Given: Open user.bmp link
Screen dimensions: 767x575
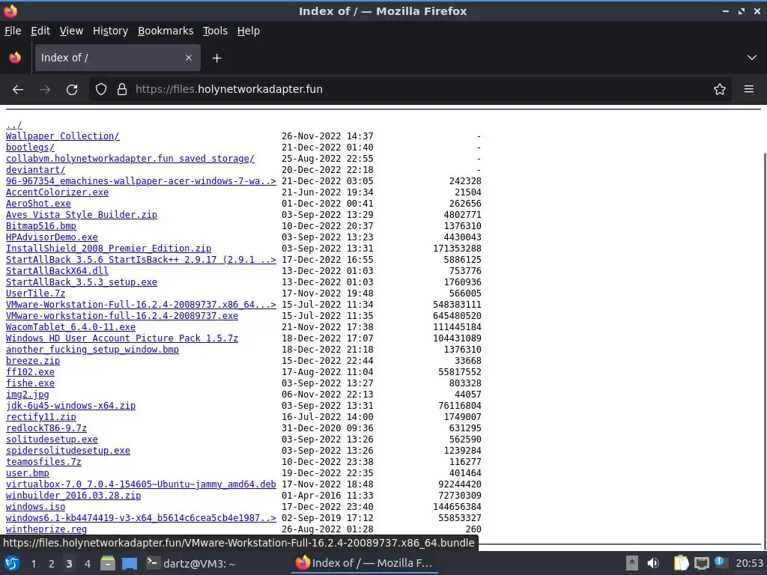Looking at the screenshot, I should coord(28,474).
